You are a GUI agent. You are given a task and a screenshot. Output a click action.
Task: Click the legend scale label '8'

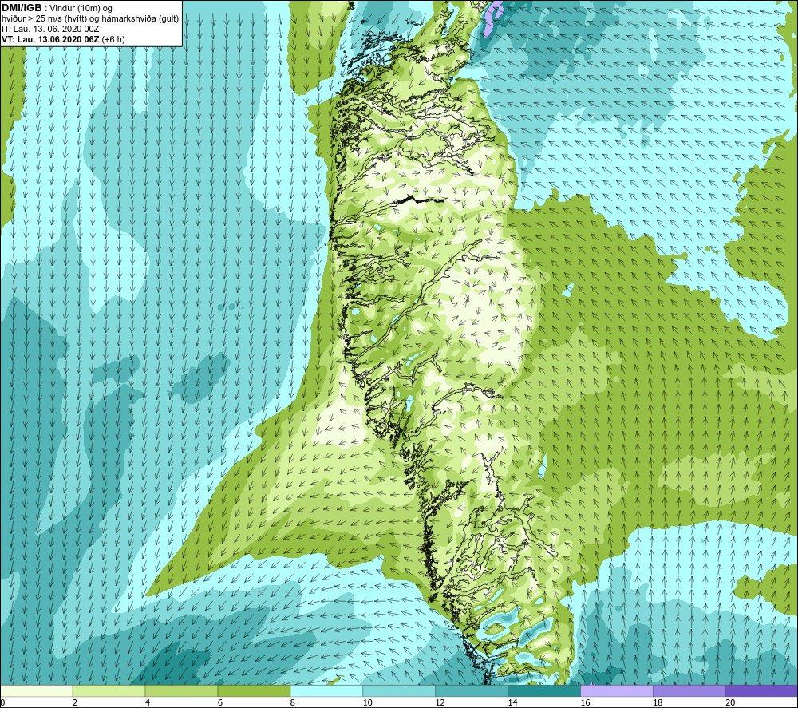coord(293,702)
